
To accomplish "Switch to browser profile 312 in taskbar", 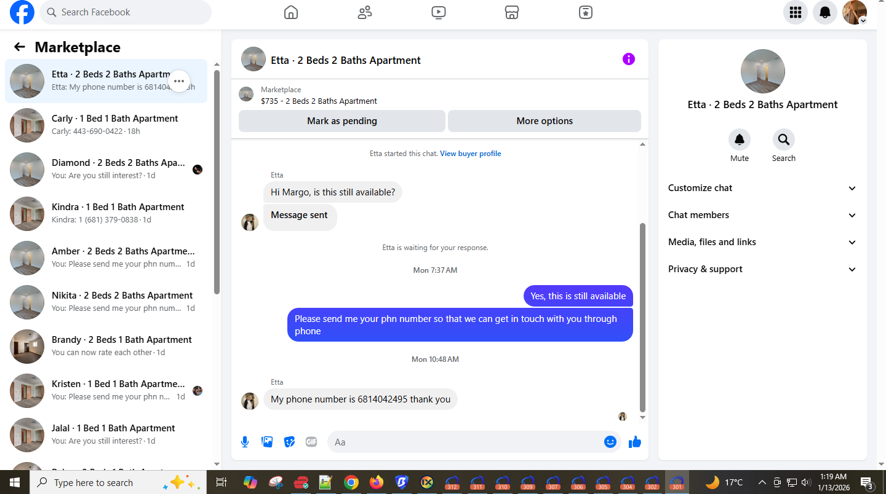I will 452,482.
